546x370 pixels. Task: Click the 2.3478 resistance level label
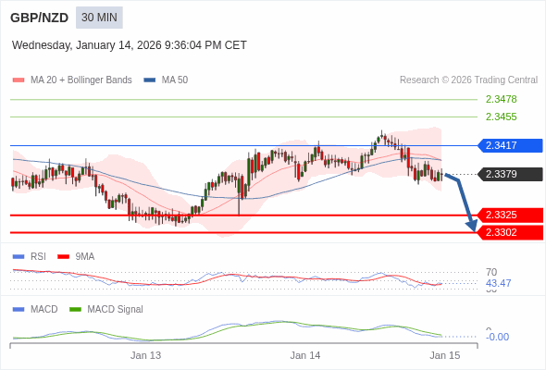pos(501,99)
